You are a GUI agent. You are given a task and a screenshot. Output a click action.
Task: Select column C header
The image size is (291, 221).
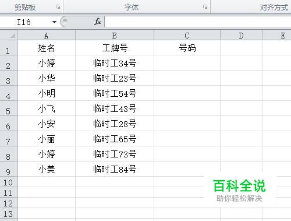pos(187,36)
